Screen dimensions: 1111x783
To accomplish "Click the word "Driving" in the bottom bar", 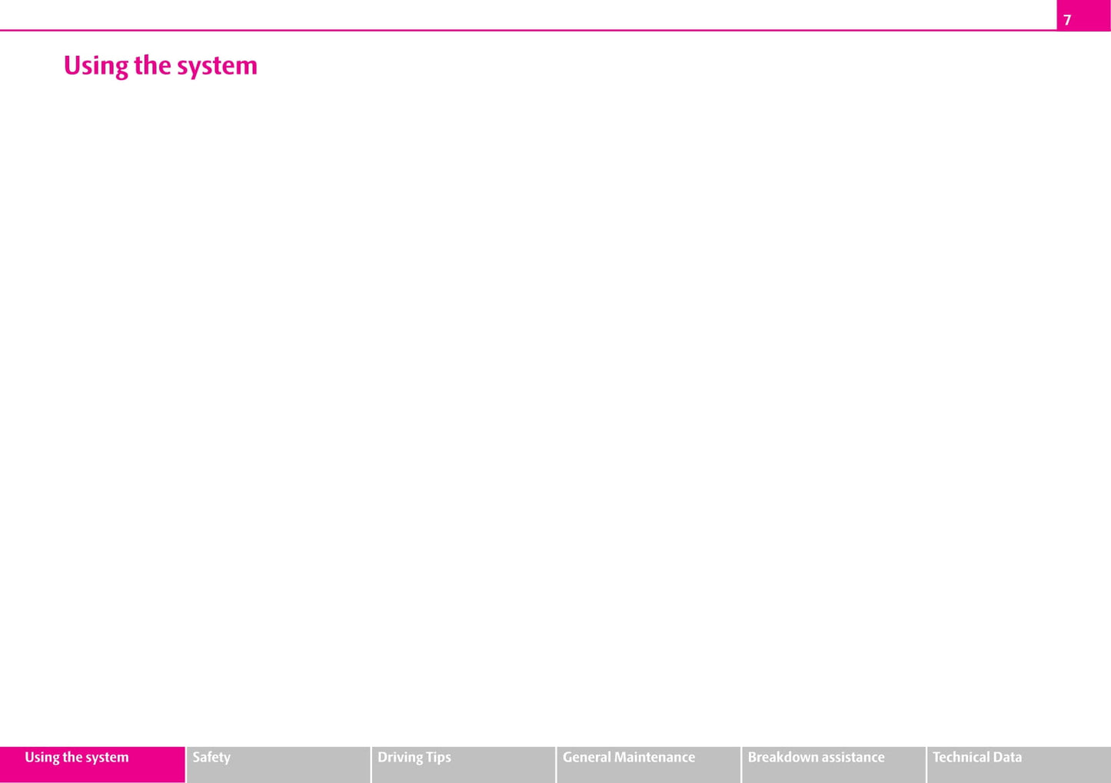I will (x=399, y=758).
